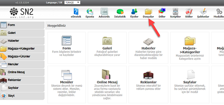The width and height of the screenshot is (224, 105).
Task: Click the Menüler windows sidebar icon
Action: pos(3,65)
